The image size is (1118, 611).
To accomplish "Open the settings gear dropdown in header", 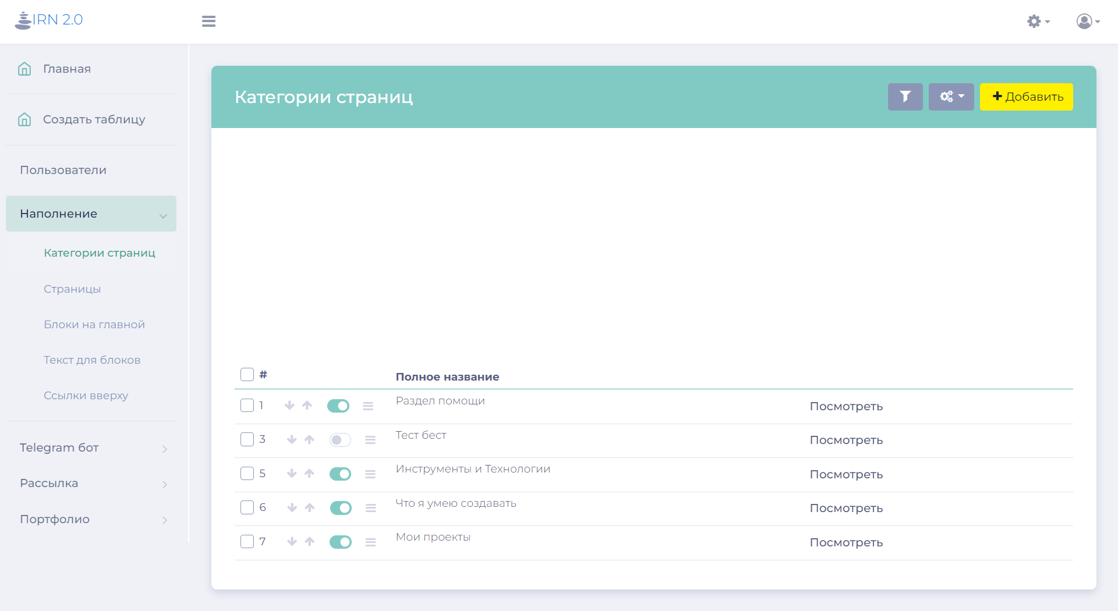I will (1038, 22).
